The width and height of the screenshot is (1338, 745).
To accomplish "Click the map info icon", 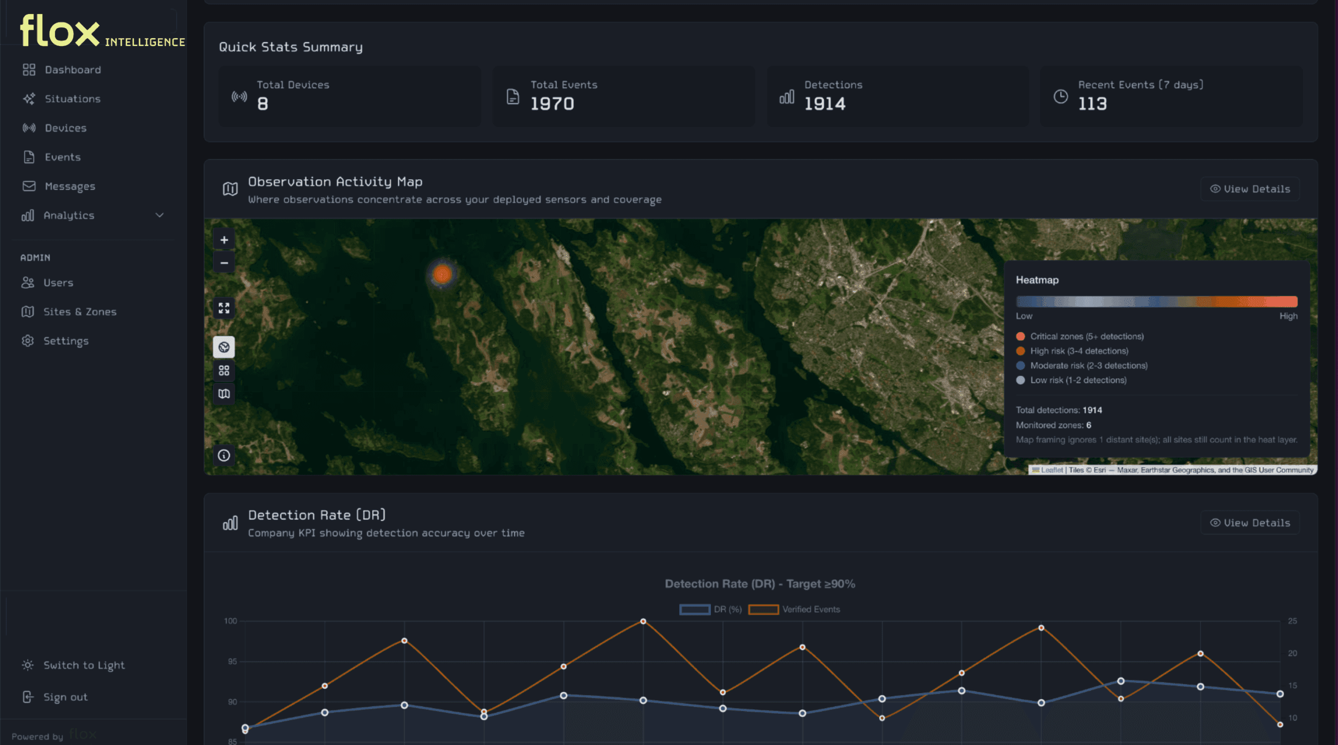I will point(224,456).
